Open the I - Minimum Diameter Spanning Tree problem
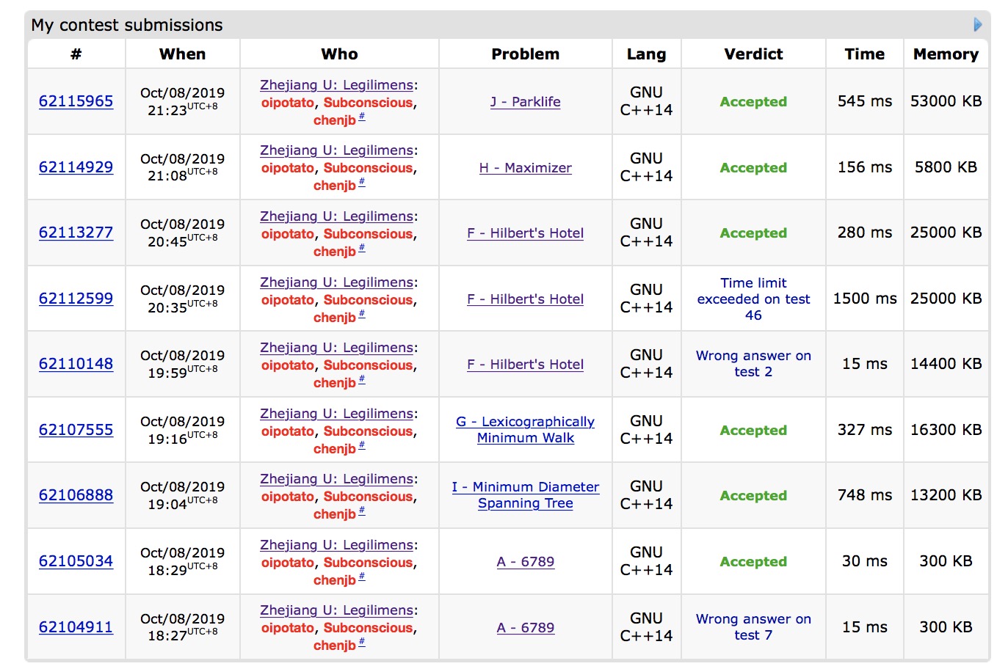Screen dimensions: 997x669 525,495
